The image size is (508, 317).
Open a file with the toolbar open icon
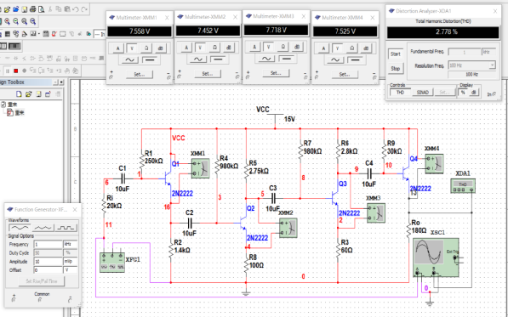coord(7,9)
